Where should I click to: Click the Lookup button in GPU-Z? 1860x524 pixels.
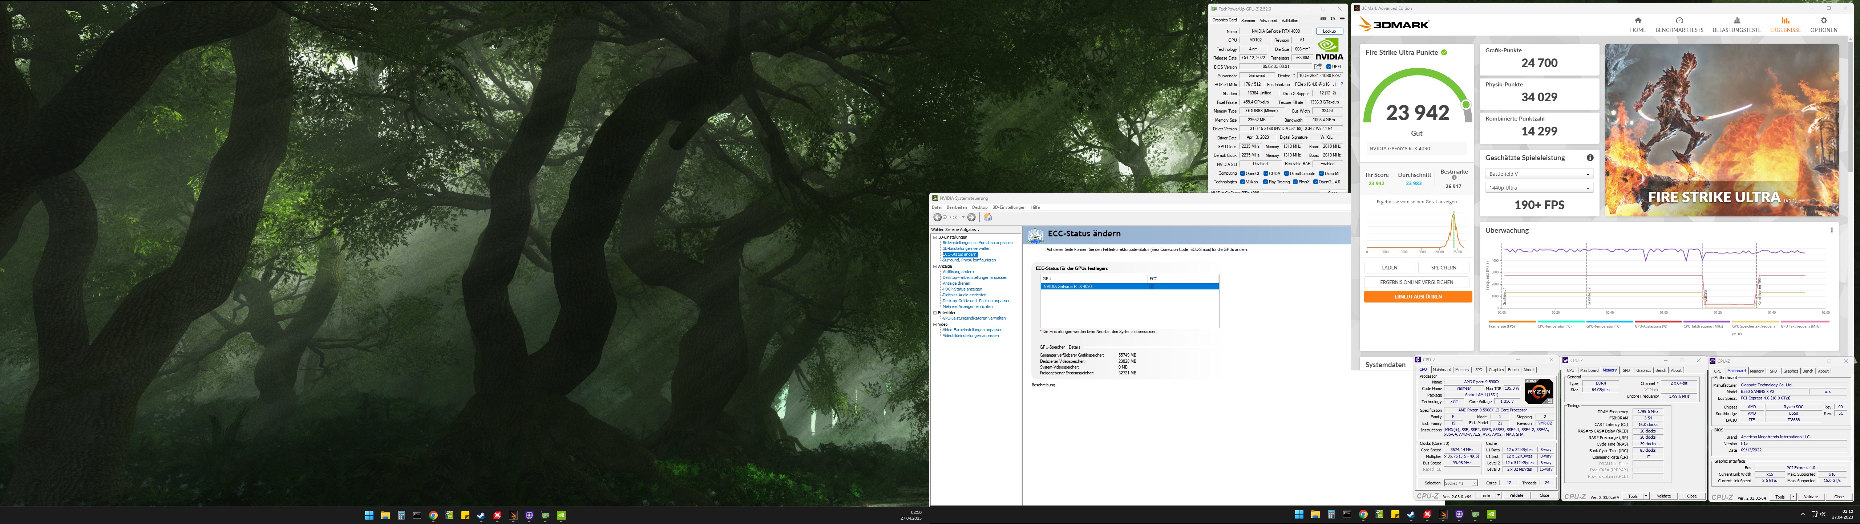coord(1329,31)
